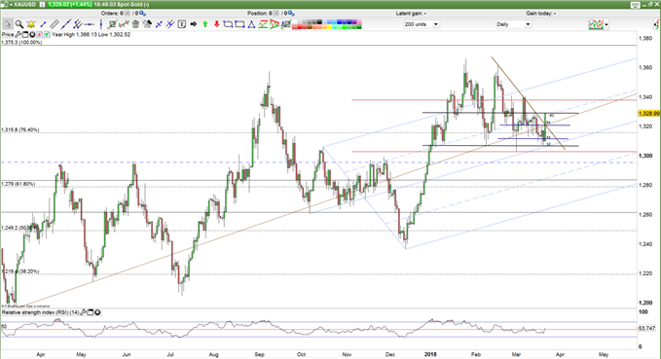Open the RSI indicator settings wrench
This screenshot has height=359, width=661.
(83, 312)
